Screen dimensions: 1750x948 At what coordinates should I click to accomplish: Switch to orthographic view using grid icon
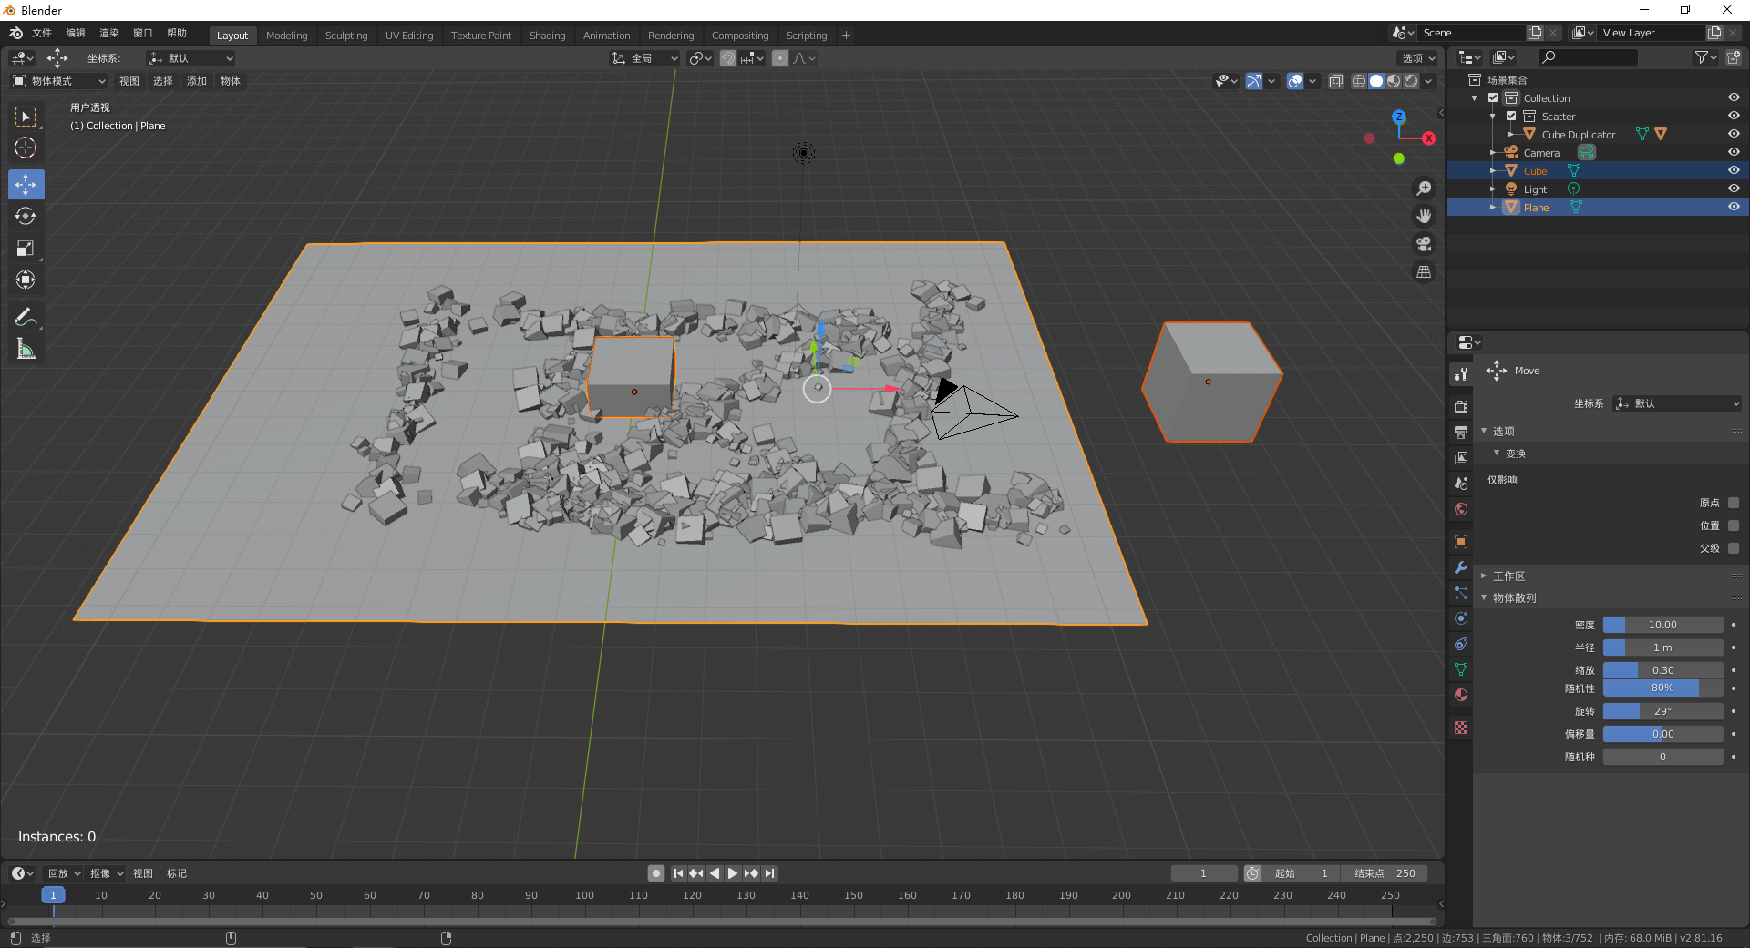pyautogui.click(x=1423, y=272)
